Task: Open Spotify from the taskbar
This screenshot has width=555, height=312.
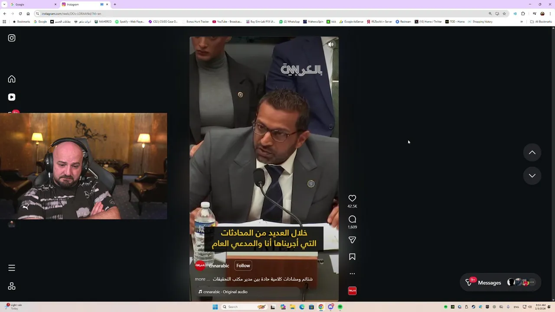Action: (340, 307)
